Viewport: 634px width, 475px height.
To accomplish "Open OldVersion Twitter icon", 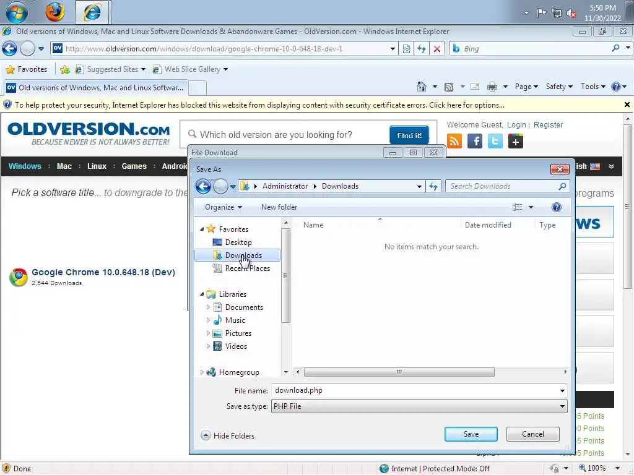I will [x=495, y=142].
